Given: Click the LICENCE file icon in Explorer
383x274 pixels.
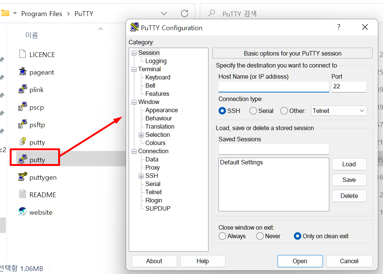Looking at the screenshot, I should pos(22,54).
